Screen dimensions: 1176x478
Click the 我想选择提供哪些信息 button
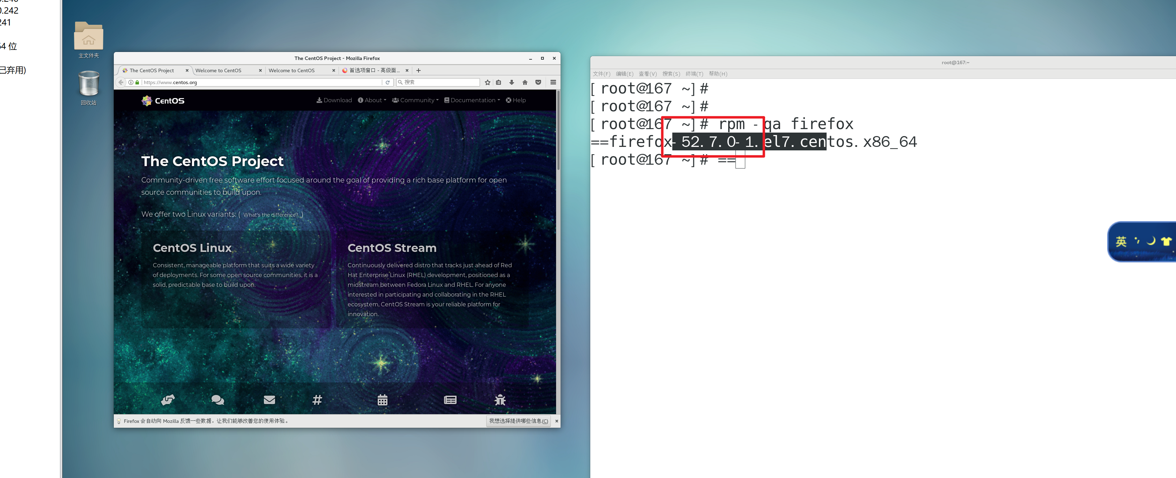click(518, 421)
